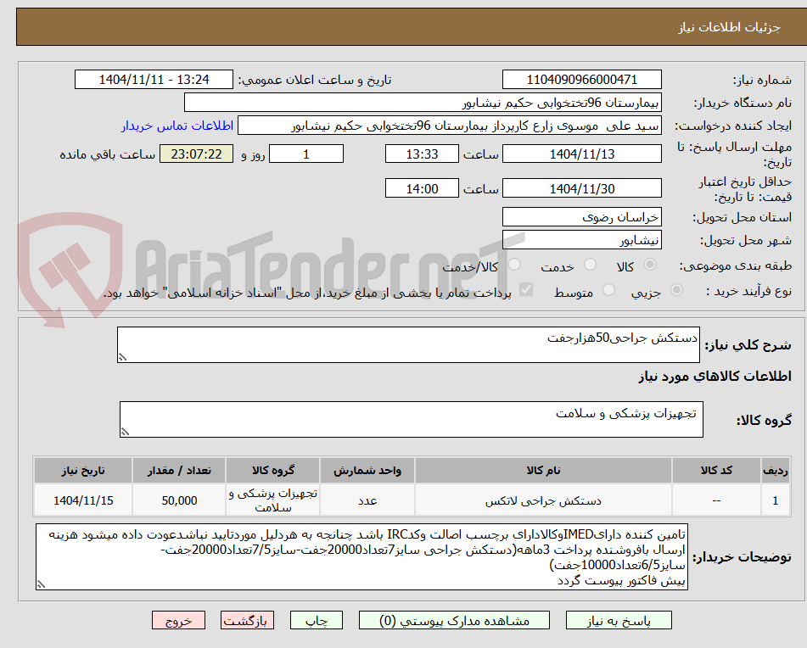The width and height of the screenshot is (807, 648).
Task: Click the announcement date 1404/11/11 - 13:24 field
Action: coord(154,80)
